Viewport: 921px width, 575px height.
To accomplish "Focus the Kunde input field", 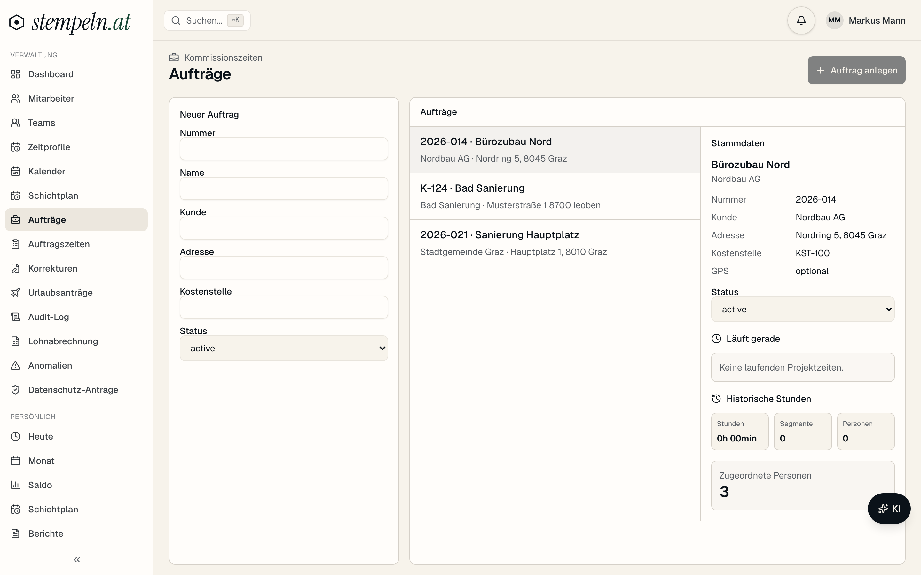I will [x=284, y=228].
